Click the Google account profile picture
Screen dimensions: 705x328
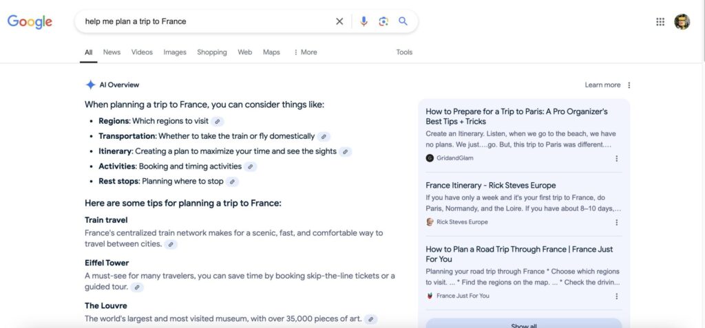pyautogui.click(x=682, y=21)
